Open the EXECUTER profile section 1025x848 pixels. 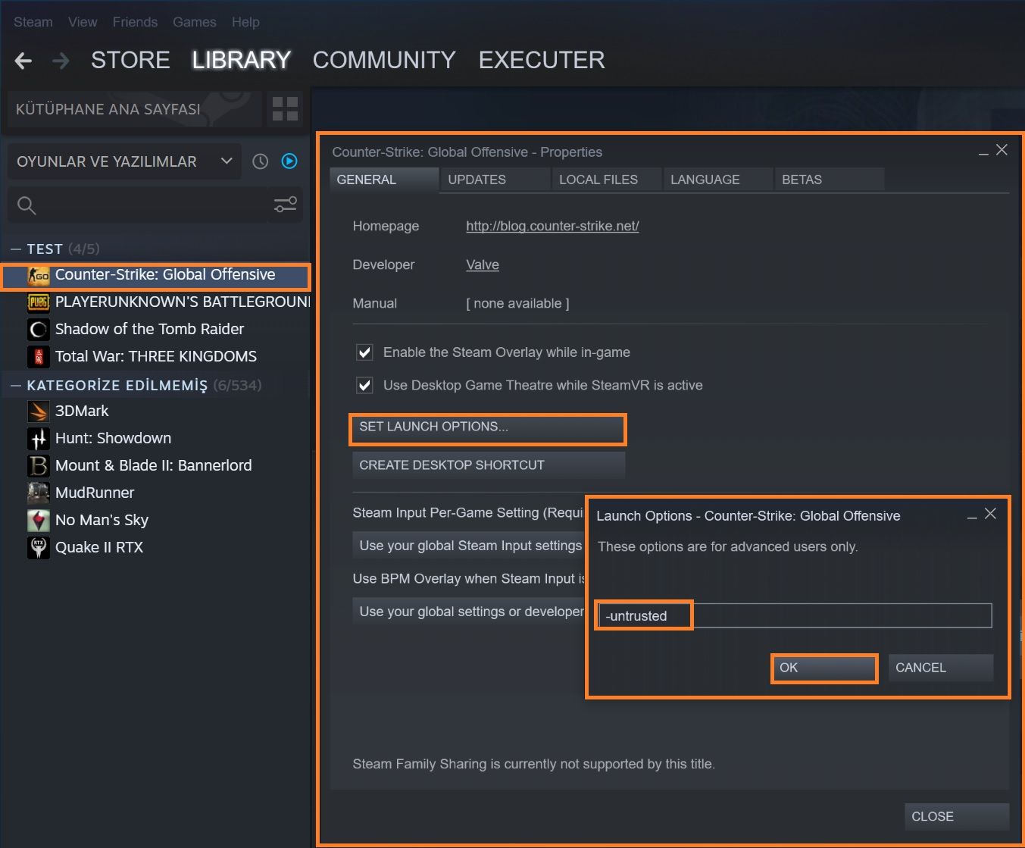(542, 61)
